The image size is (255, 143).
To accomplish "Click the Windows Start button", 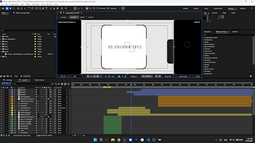I will (x=95, y=140).
